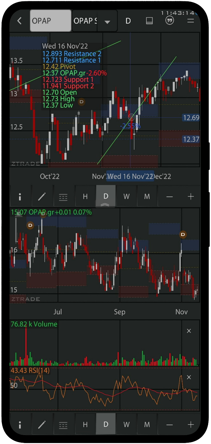Open info icon in toolbar under RSI panel
The height and width of the screenshot is (444, 211).
tap(20, 425)
